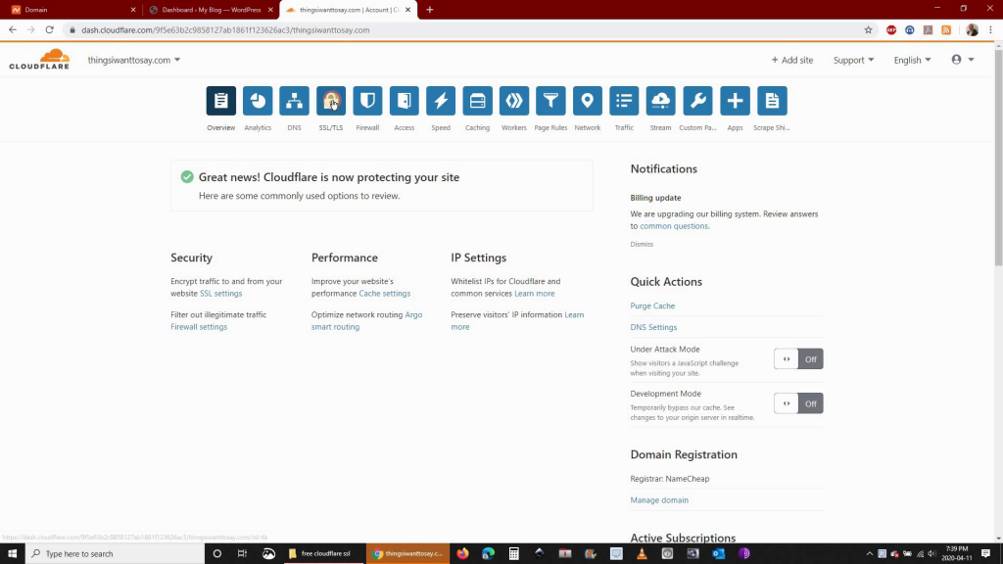
Task: Open Windows Start menu
Action: coord(12,553)
